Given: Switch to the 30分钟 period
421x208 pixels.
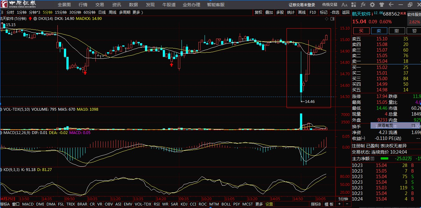Looking at the screenshot, I should pyautogui.click(x=75, y=12).
